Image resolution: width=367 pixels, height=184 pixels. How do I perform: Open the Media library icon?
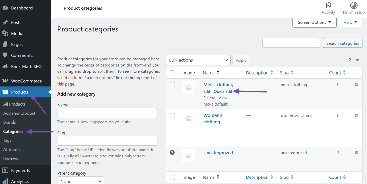click(6, 33)
